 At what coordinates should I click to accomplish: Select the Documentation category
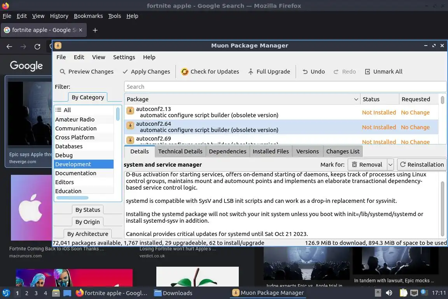[84, 173]
